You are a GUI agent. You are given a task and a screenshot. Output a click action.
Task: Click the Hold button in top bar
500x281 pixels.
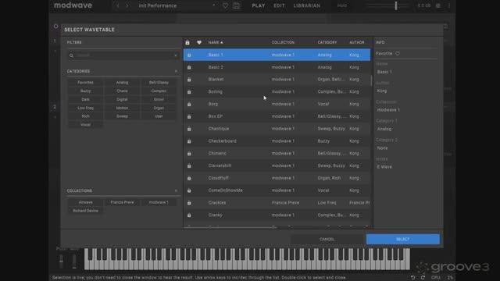point(342,5)
